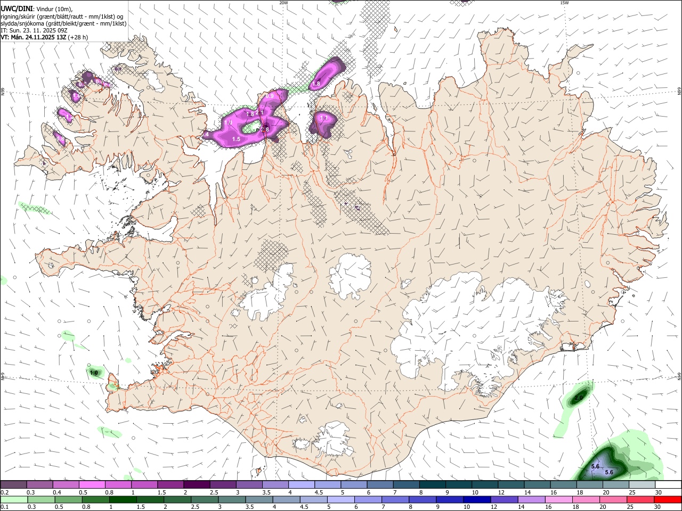
Task: Select snow-scale teal swatch between 9 and 10
Action: tap(459, 484)
